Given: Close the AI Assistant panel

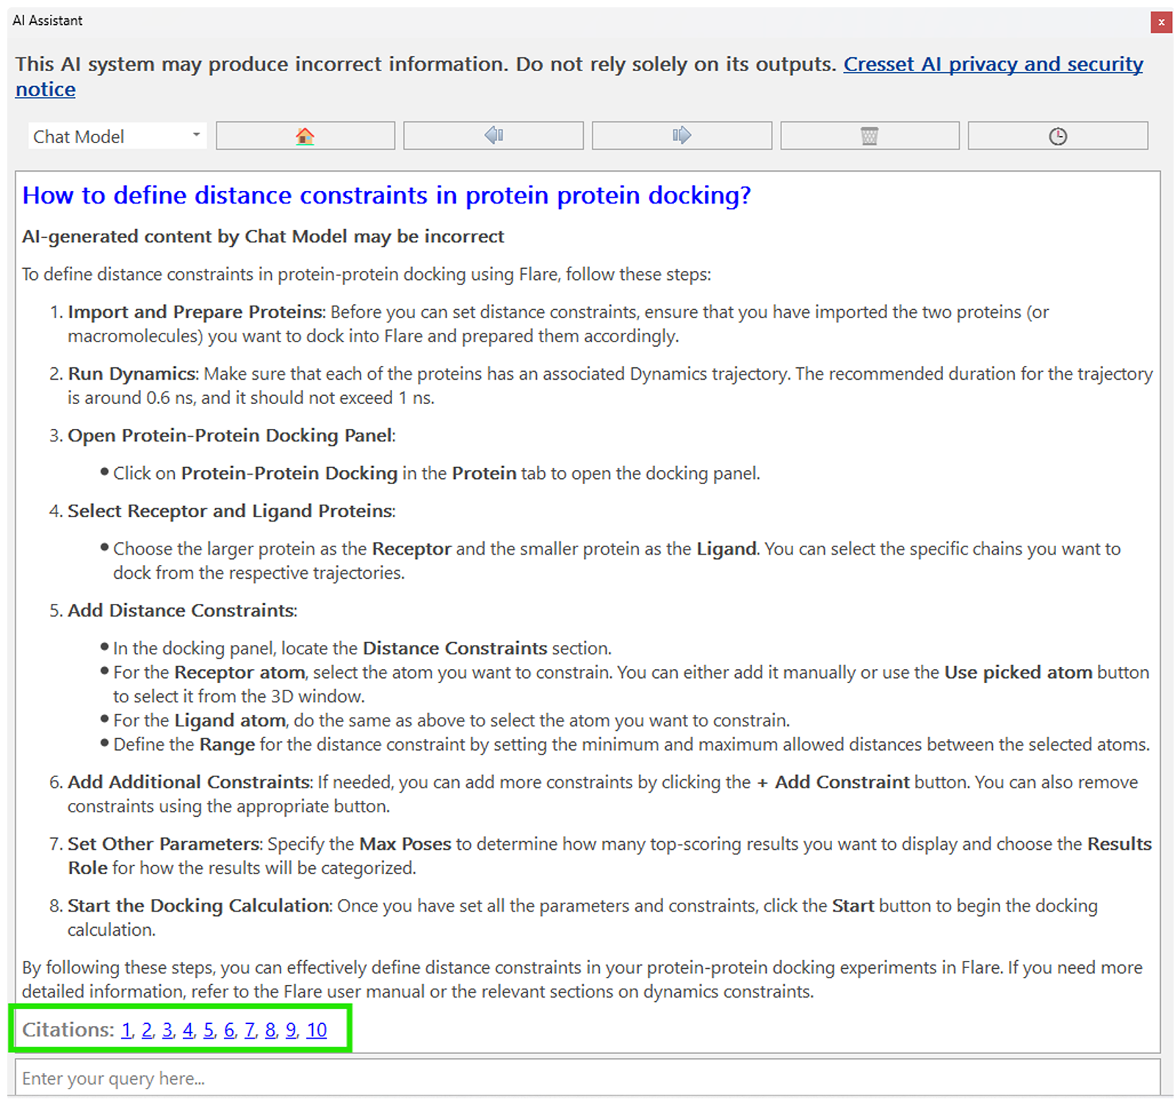Looking at the screenshot, I should (x=1160, y=22).
